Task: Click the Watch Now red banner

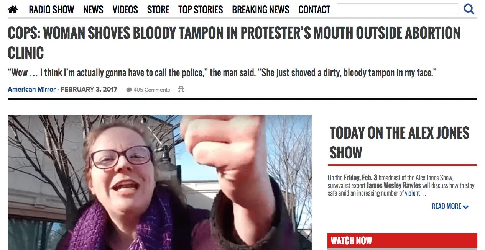Action: point(402,241)
